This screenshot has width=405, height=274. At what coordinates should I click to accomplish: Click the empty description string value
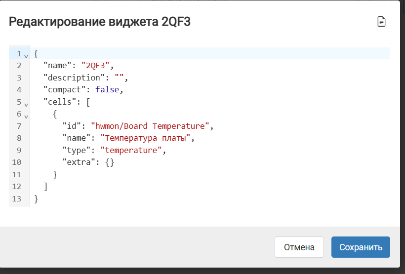(x=120, y=78)
